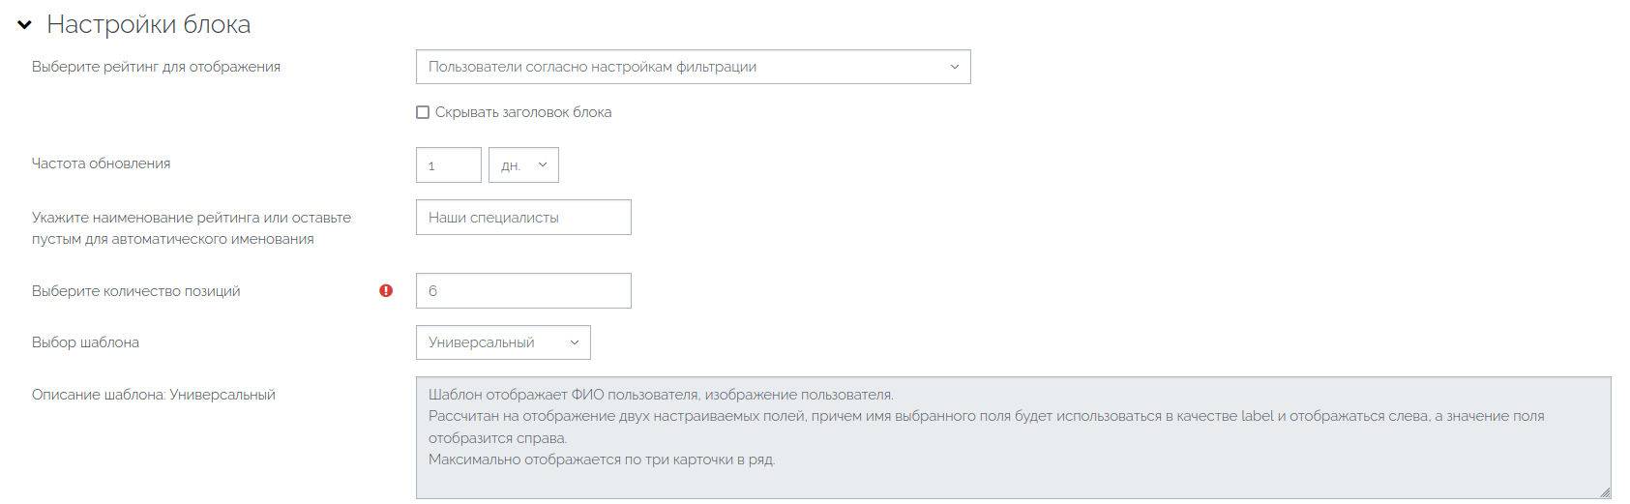1630x504 pixels.
Task: Click the Выберите рейтинг для отображения label
Action: [157, 67]
